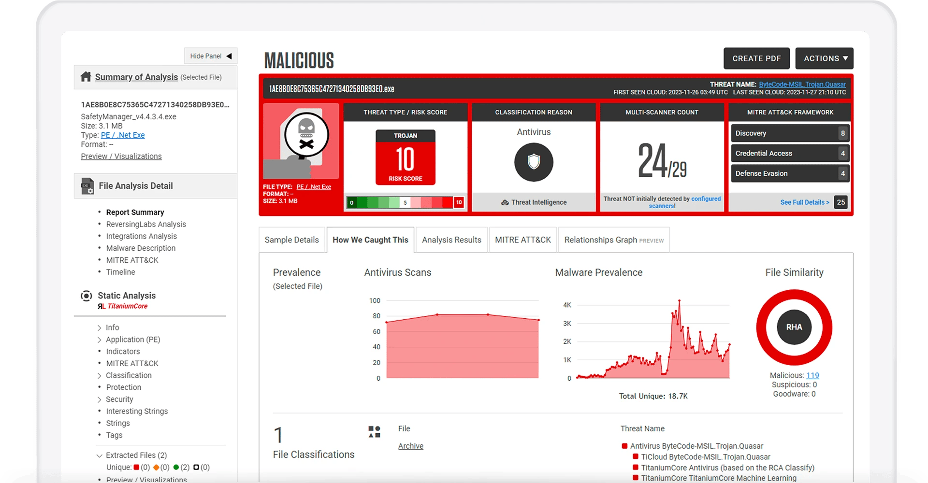The height and width of the screenshot is (483, 928).
Task: Click the risk scale value 10 marker
Action: coord(459,202)
